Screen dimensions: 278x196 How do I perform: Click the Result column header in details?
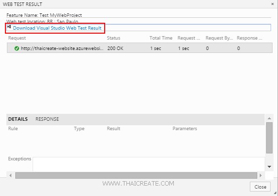click(114, 129)
